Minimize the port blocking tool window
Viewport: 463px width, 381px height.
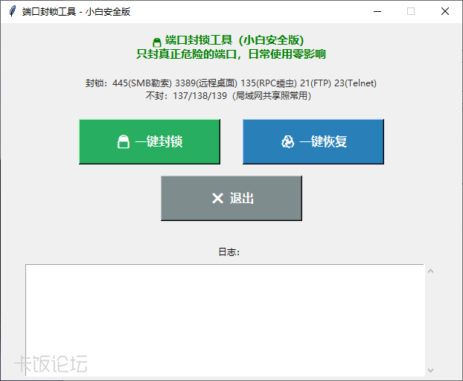(377, 11)
